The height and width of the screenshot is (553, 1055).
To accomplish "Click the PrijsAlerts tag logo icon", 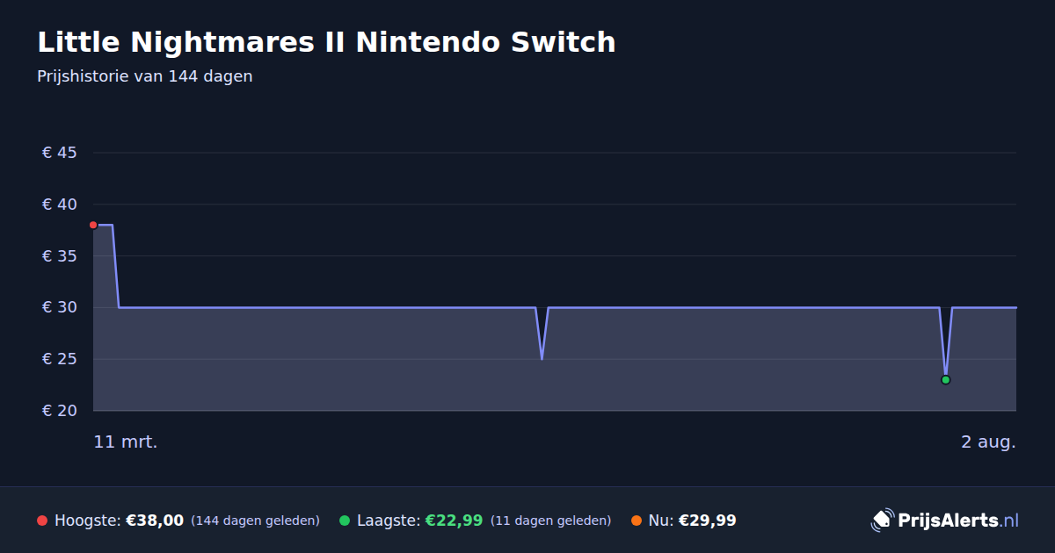I will [x=882, y=521].
